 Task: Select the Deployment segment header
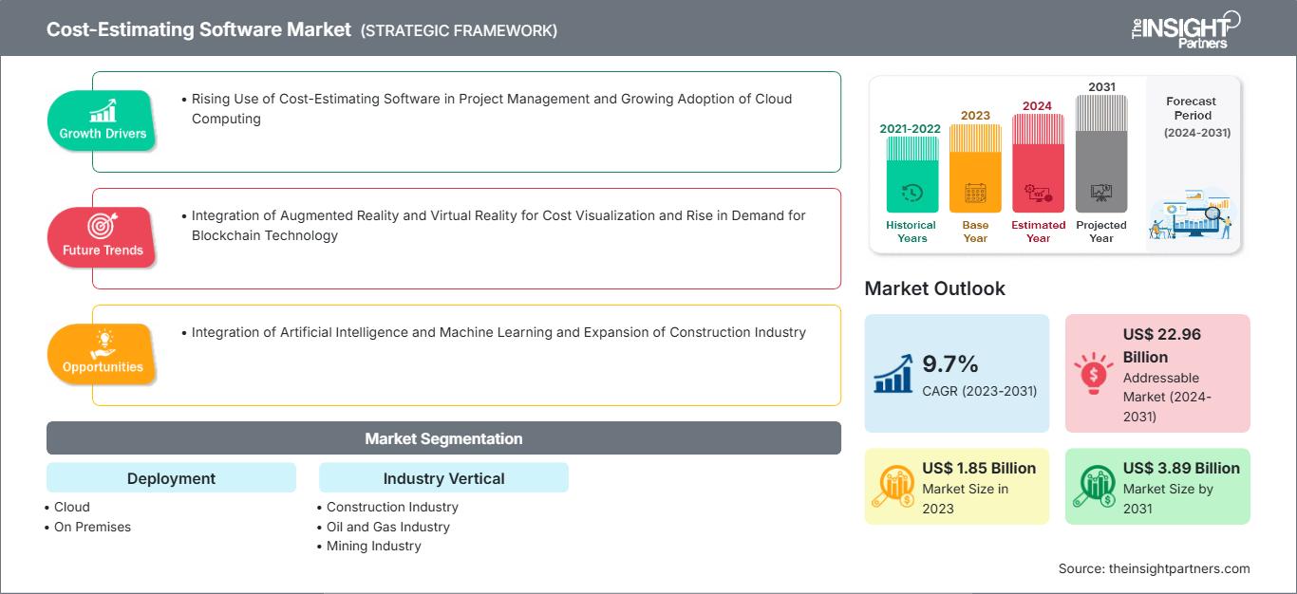(x=171, y=478)
